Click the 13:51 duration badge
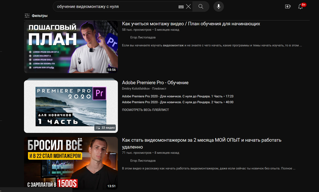The width and height of the screenshot is (319, 192). coord(111,186)
